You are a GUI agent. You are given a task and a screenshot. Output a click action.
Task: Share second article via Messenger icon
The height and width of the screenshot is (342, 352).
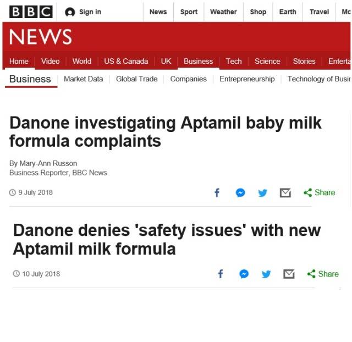244,274
